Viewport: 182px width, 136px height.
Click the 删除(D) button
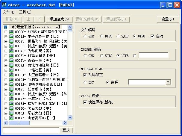point(12,19)
